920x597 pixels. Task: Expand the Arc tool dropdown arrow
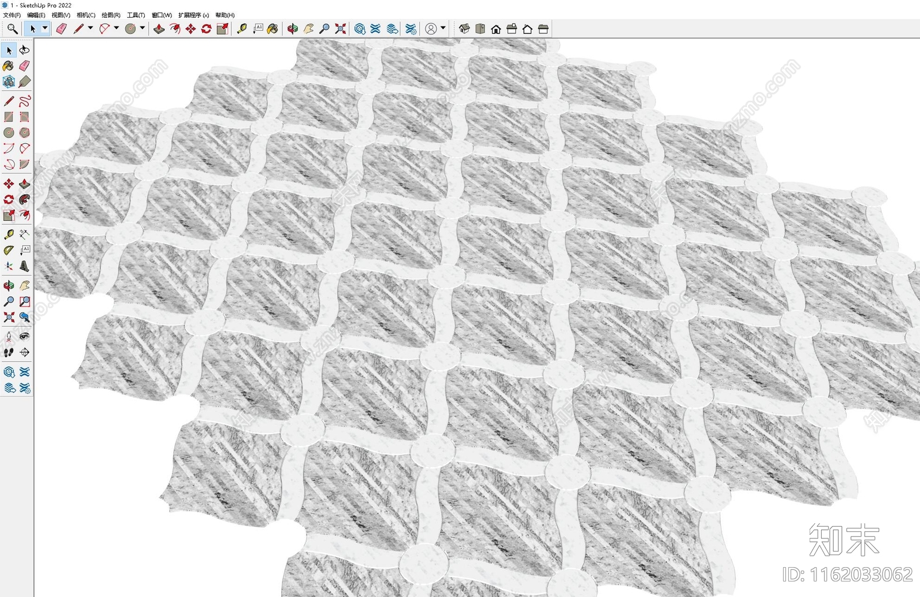tap(117, 28)
